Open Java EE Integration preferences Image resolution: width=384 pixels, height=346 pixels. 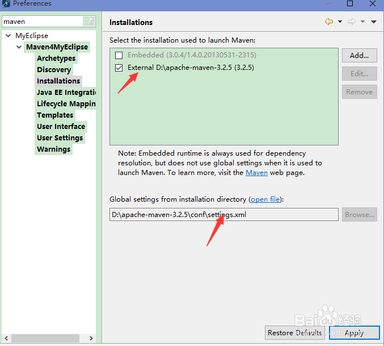coord(66,92)
